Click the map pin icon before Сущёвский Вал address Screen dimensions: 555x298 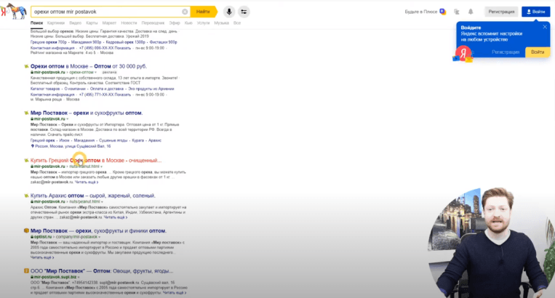[33, 145]
